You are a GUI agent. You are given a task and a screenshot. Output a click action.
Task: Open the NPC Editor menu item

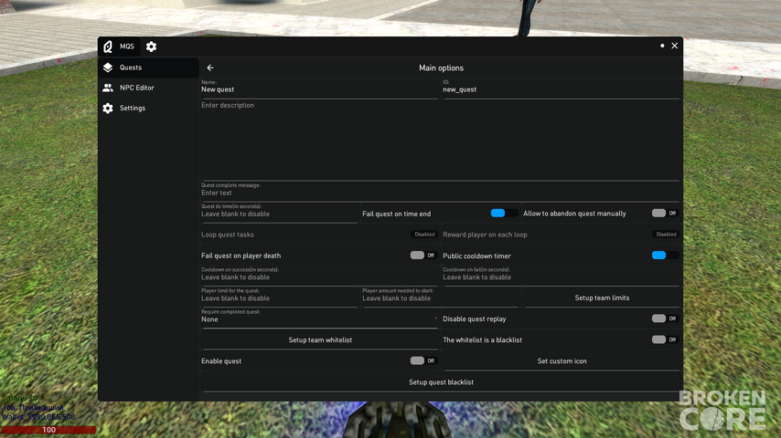tap(148, 88)
